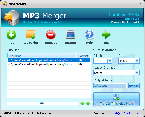Open the support@mp3toolkit.com feedback link

click(123, 113)
